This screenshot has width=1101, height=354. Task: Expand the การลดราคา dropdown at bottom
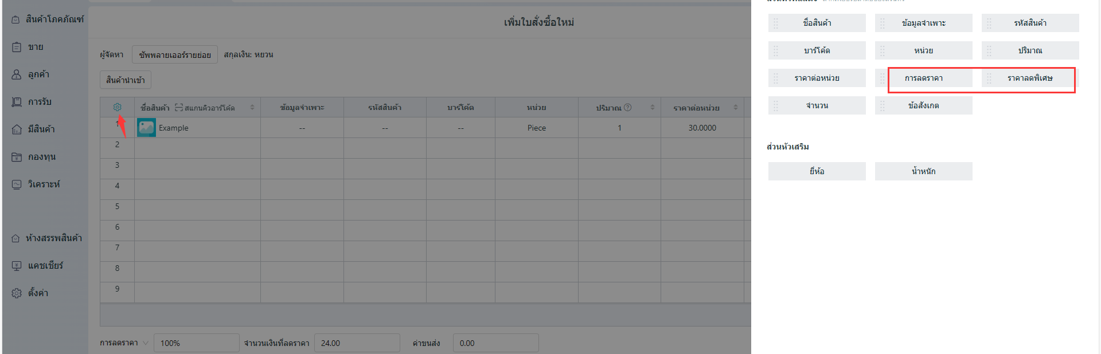point(146,343)
